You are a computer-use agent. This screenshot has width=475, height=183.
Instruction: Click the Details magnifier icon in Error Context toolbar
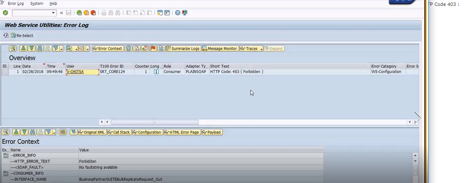click(5, 132)
